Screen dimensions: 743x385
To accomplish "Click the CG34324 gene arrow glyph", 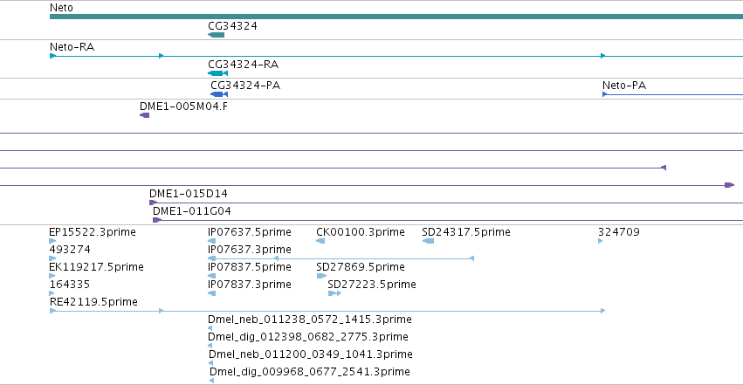I will click(216, 35).
